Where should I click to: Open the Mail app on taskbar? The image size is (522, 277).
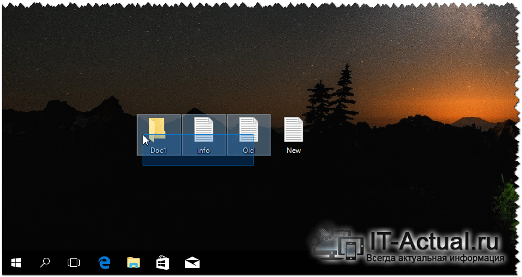192,263
